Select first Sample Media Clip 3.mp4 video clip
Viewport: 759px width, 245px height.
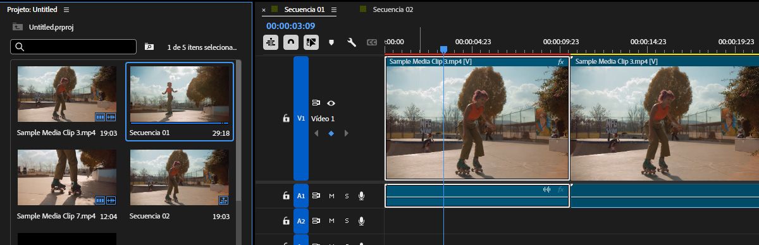click(477, 118)
